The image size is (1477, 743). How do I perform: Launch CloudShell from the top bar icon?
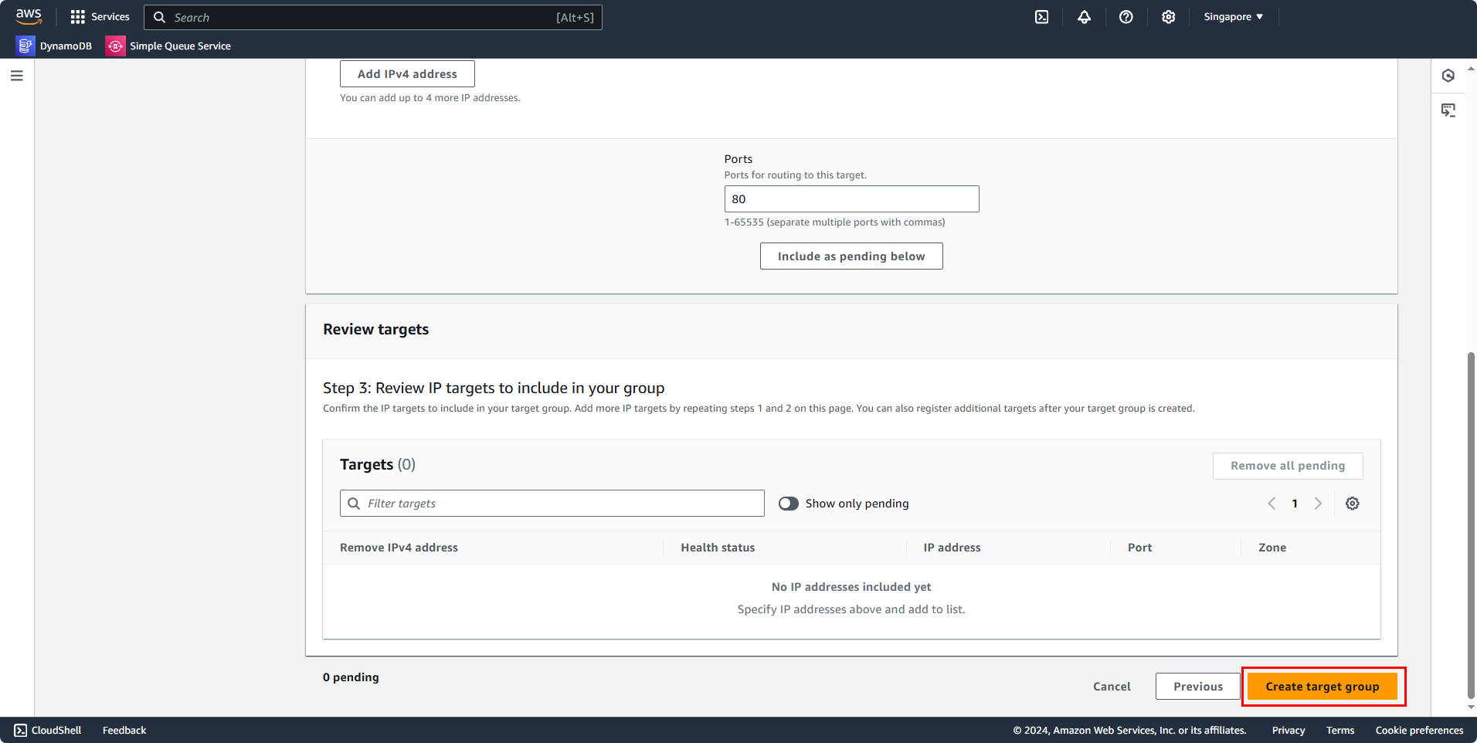(x=1042, y=17)
